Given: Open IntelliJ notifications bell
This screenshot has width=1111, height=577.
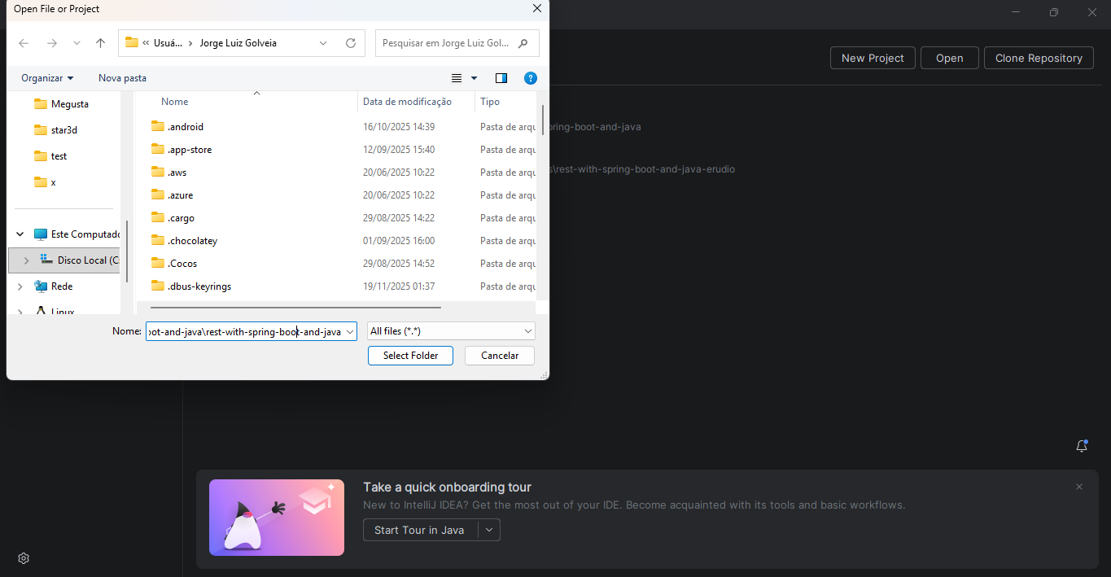Looking at the screenshot, I should [x=1081, y=446].
